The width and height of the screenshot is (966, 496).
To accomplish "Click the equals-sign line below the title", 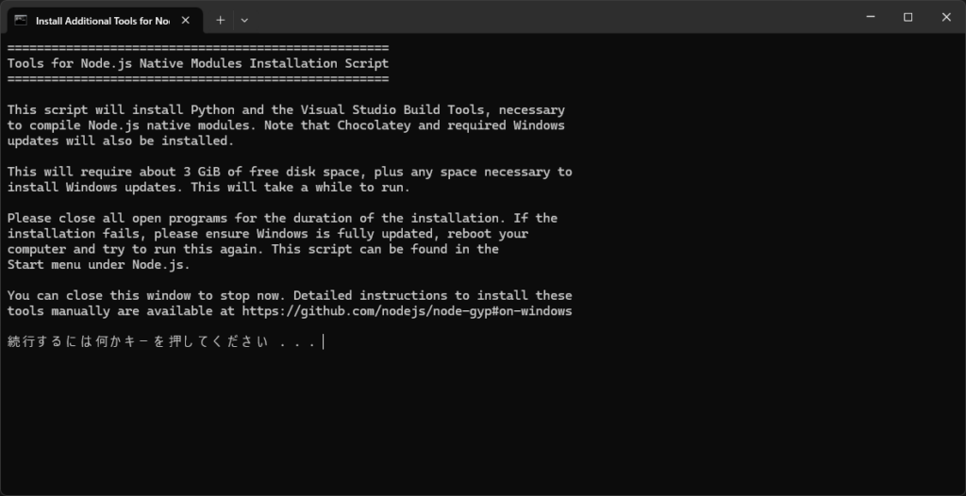I will pos(198,79).
